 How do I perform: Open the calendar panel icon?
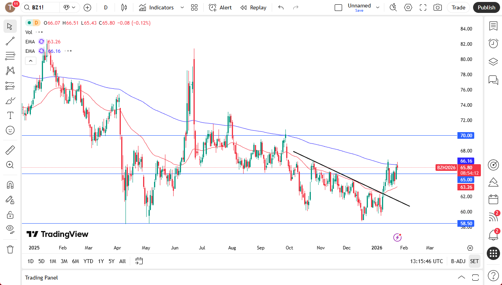pyautogui.click(x=493, y=199)
